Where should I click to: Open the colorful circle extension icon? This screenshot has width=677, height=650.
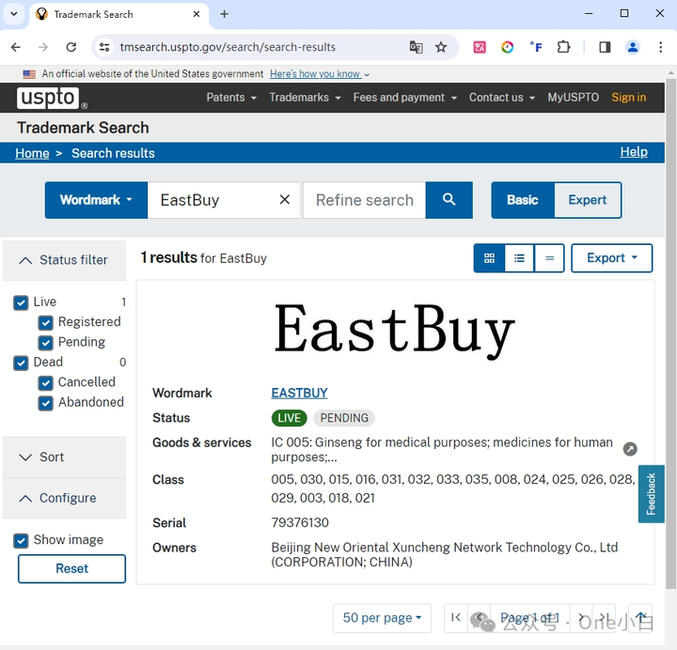click(x=508, y=47)
